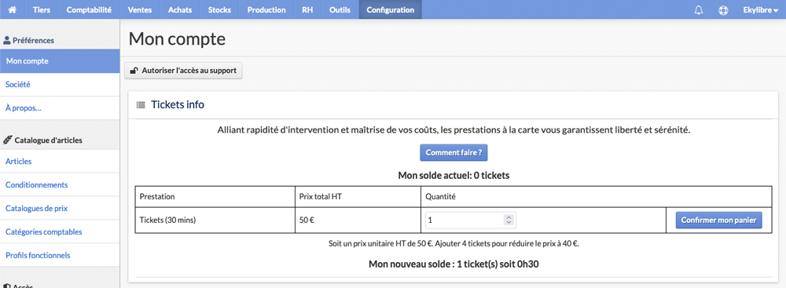786x288 pixels.
Task: Open À propos… in the sidebar
Action: pyautogui.click(x=60, y=108)
